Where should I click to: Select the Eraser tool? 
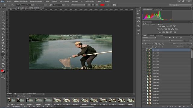click(3, 40)
